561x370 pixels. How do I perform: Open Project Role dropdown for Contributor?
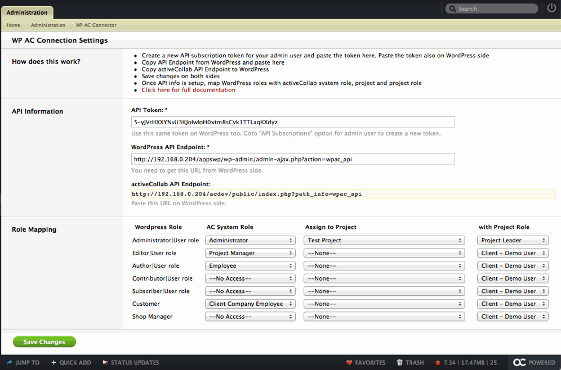pos(513,278)
